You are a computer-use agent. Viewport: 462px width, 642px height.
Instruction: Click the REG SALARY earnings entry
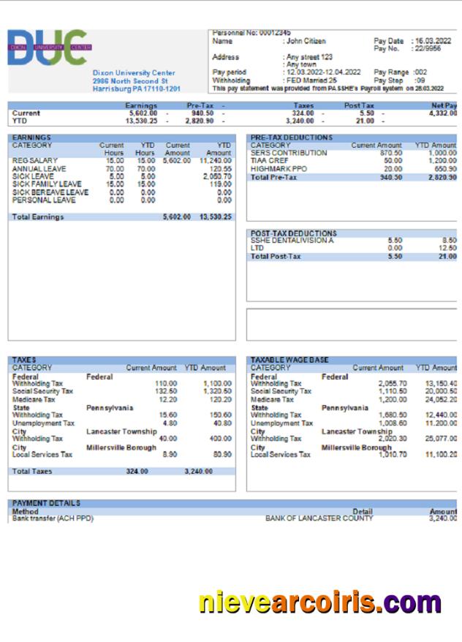35,161
